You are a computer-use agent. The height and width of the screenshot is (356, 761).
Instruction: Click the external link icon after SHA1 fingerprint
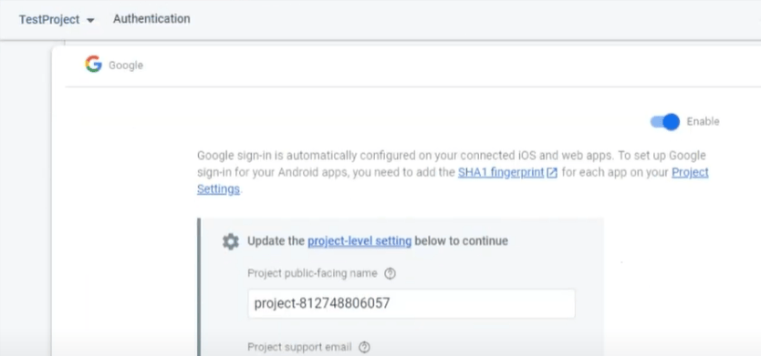(x=552, y=173)
